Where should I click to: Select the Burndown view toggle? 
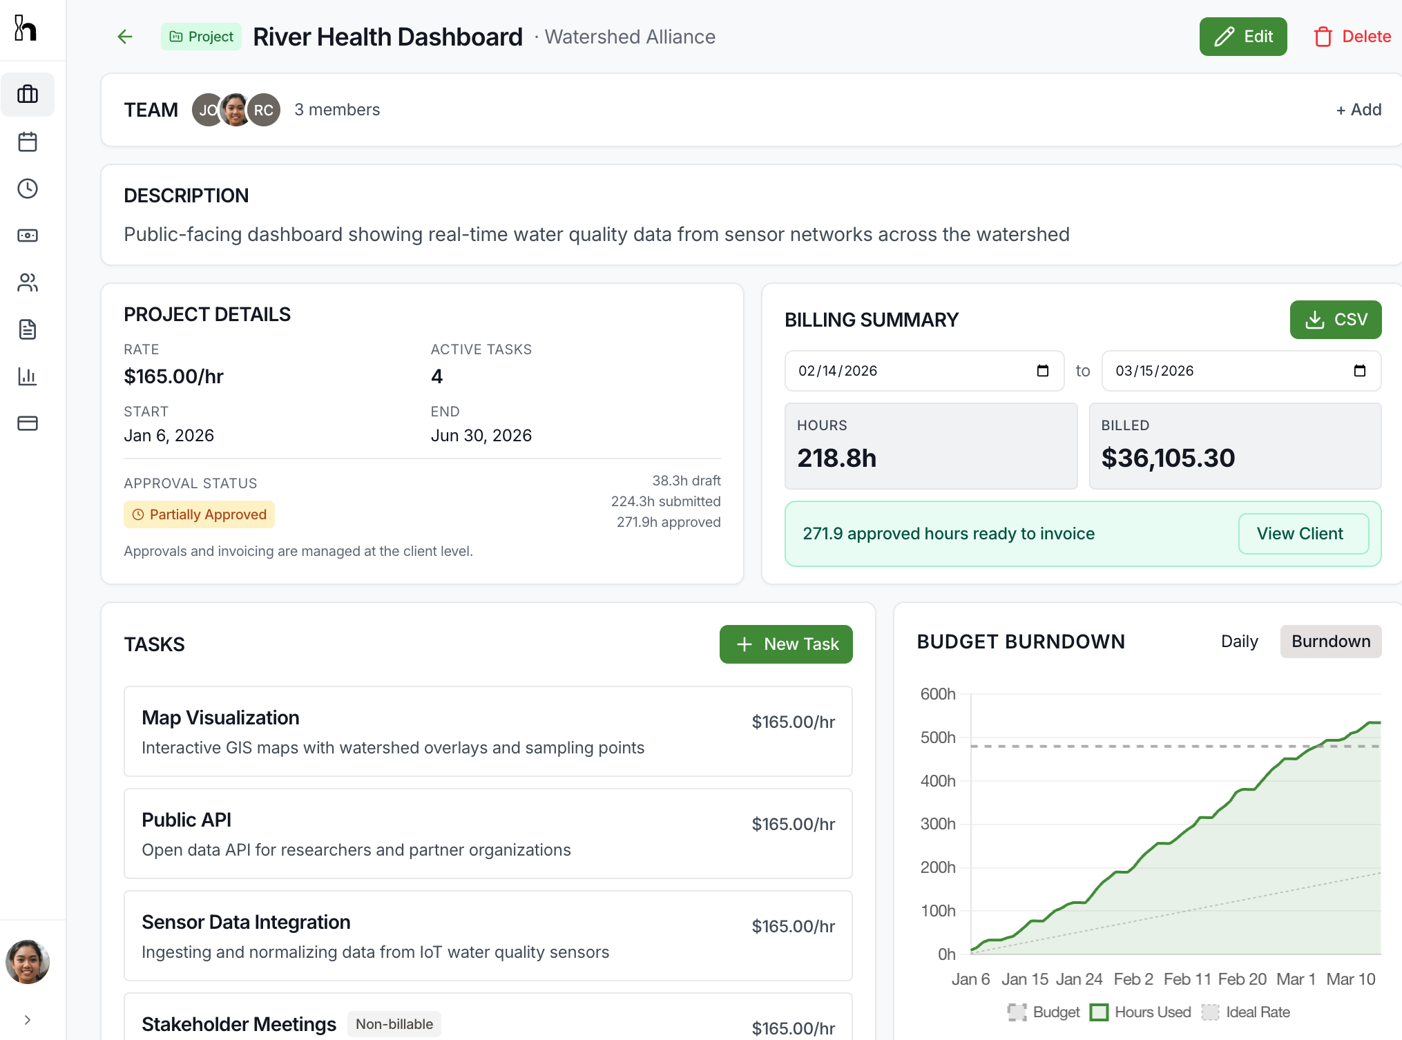click(x=1330, y=641)
